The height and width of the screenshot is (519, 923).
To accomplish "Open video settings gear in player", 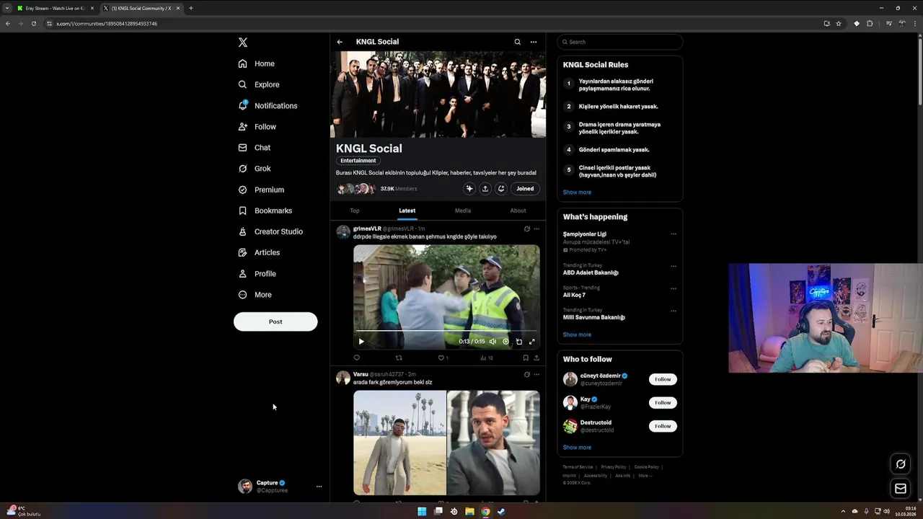I will (x=505, y=342).
